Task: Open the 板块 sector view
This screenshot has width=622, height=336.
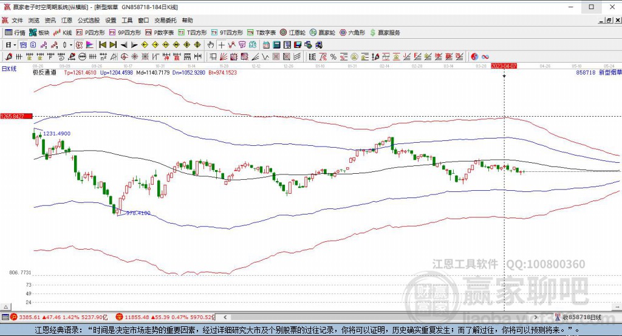Action: (39, 33)
